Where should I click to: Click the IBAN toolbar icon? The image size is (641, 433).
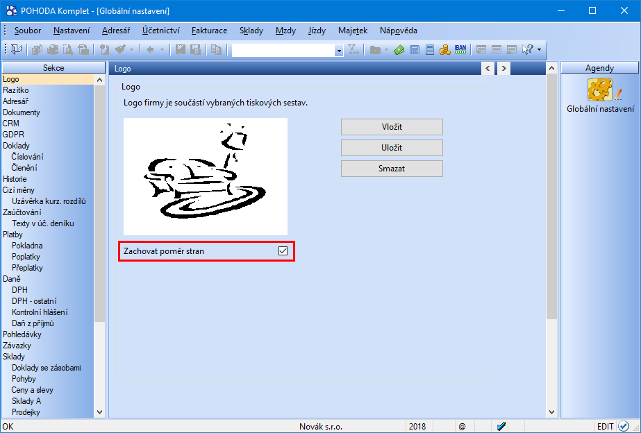coord(460,49)
